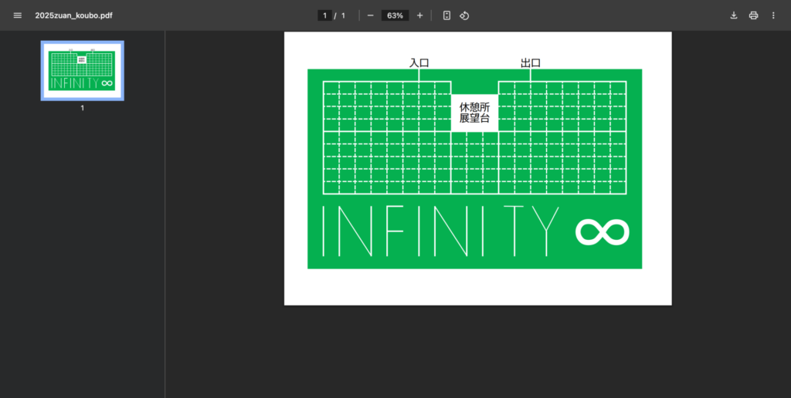Rotate the document counterclockwise
Image resolution: width=791 pixels, height=398 pixels.
(464, 15)
